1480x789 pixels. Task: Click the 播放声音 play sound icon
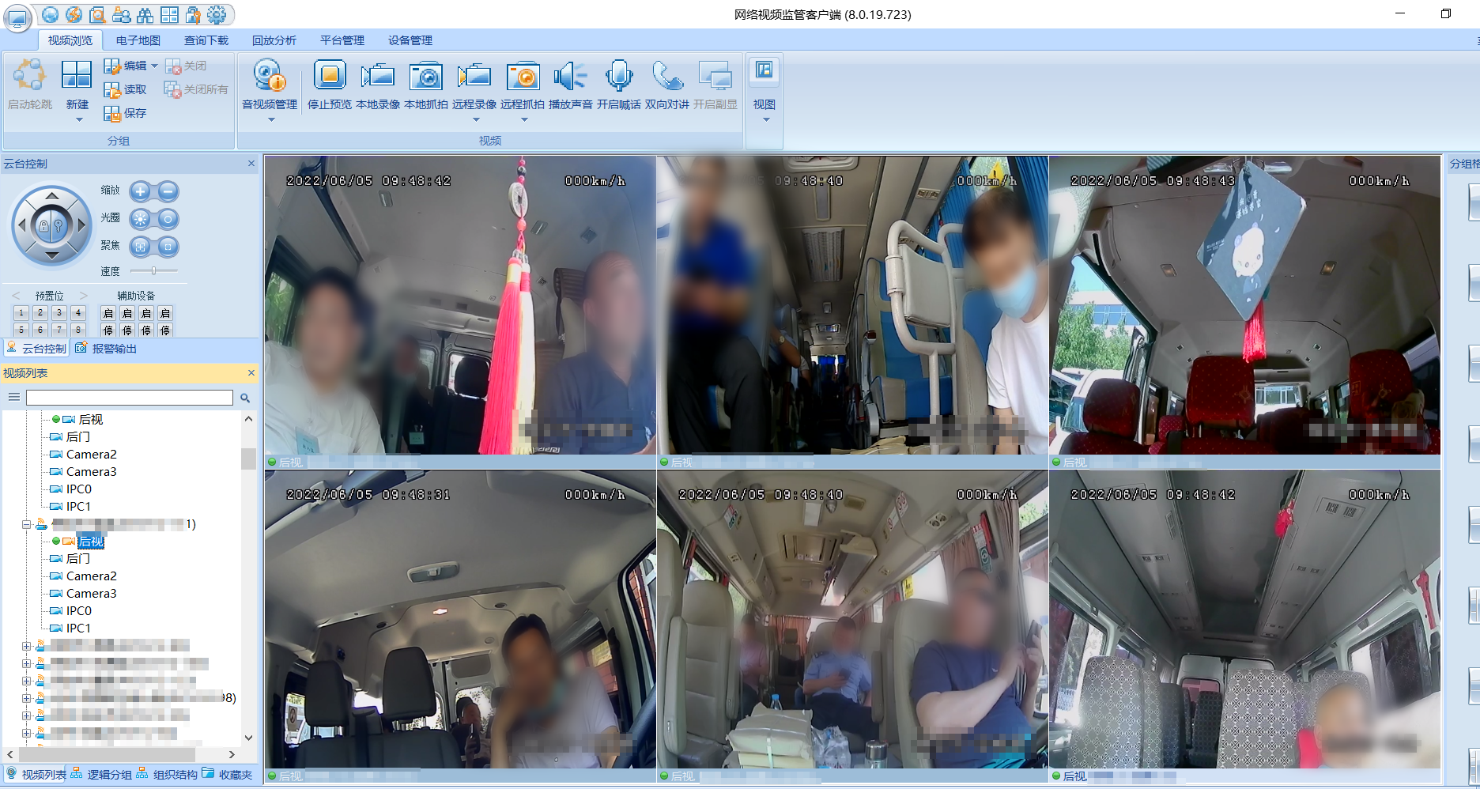coord(570,77)
